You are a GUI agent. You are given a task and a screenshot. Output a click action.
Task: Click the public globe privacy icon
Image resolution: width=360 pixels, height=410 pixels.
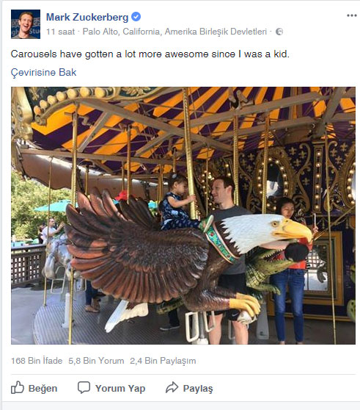(279, 32)
